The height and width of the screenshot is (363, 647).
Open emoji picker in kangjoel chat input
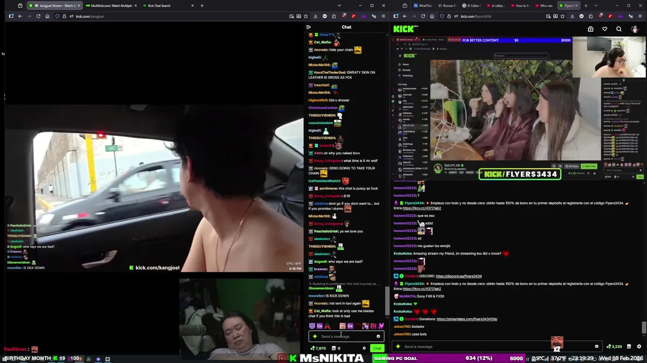[x=378, y=336]
